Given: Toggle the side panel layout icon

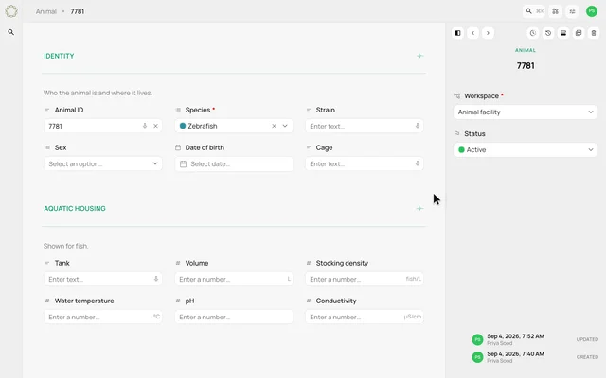Looking at the screenshot, I should [x=457, y=33].
